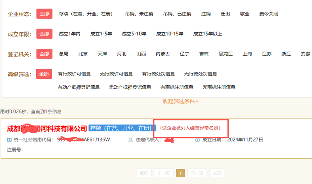Go to 上一页 in pagination
The width and height of the screenshot is (312, 184).
(164, 173)
